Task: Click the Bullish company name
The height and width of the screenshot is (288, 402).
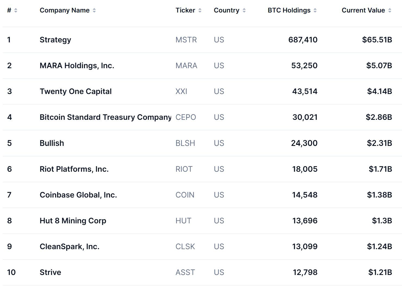Action: pyautogui.click(x=52, y=143)
